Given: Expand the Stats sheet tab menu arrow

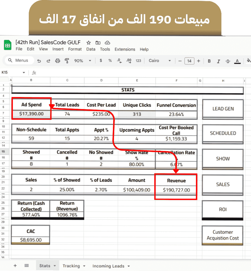Looking at the screenshot, I should click(x=55, y=266).
